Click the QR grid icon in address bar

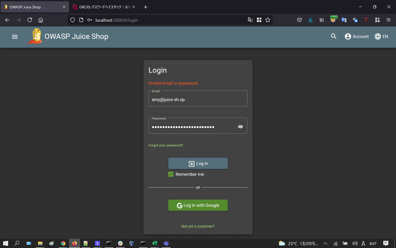coord(259,20)
